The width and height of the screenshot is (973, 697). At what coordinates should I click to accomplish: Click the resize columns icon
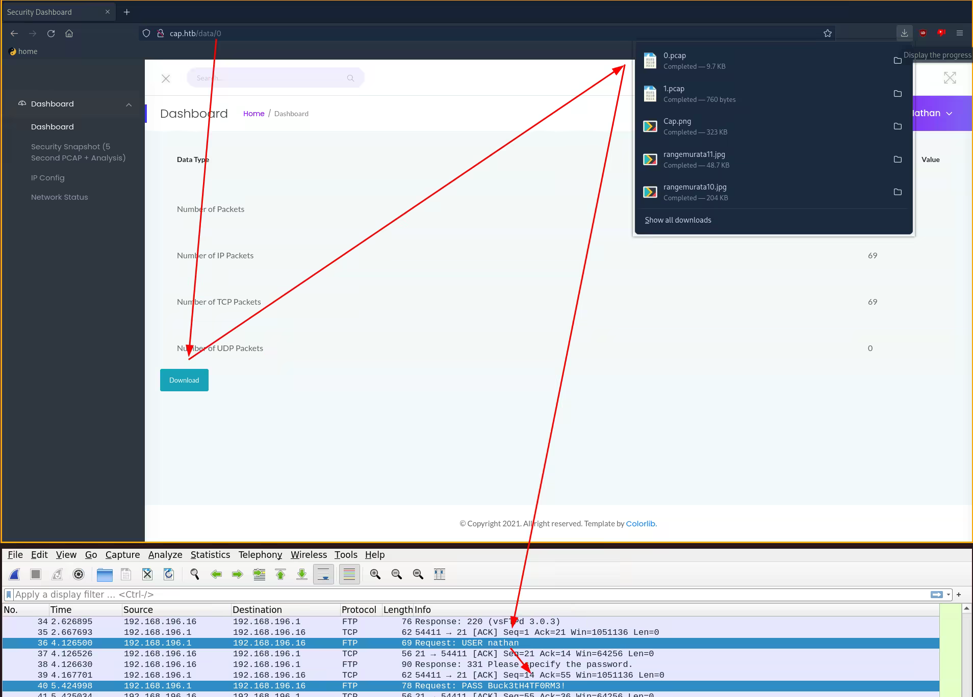pyautogui.click(x=439, y=575)
